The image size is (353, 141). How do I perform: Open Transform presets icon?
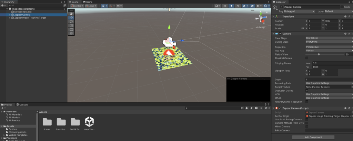point(349,17)
